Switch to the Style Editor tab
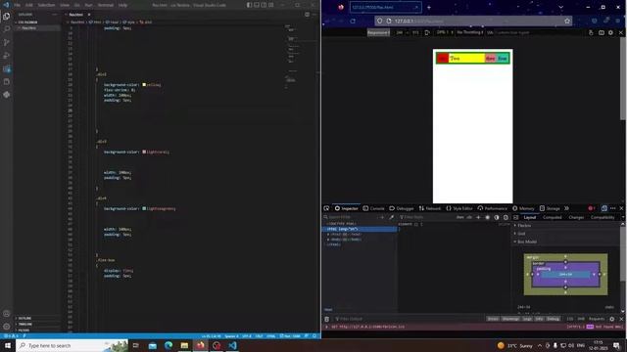The width and height of the screenshot is (627, 352). (x=459, y=208)
